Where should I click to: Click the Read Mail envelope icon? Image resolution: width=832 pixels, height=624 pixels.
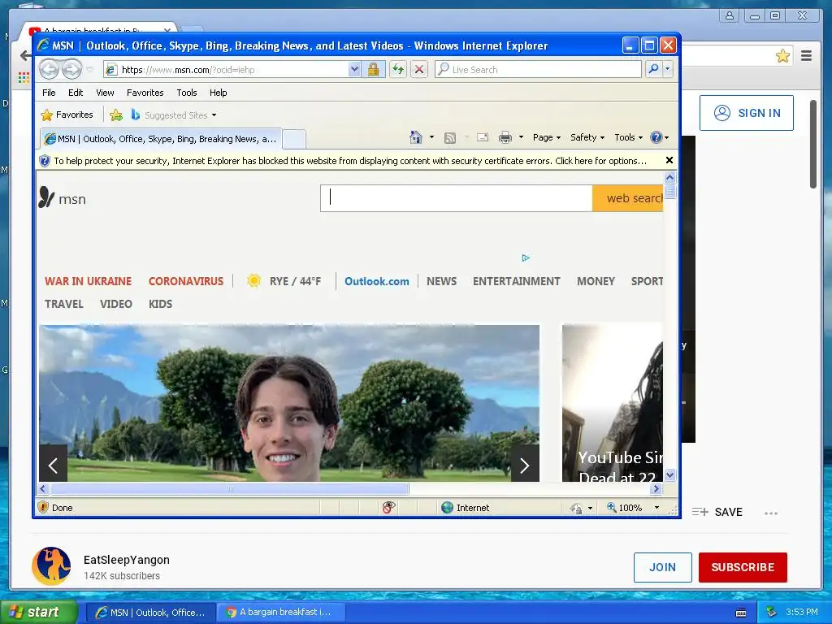pyautogui.click(x=483, y=137)
